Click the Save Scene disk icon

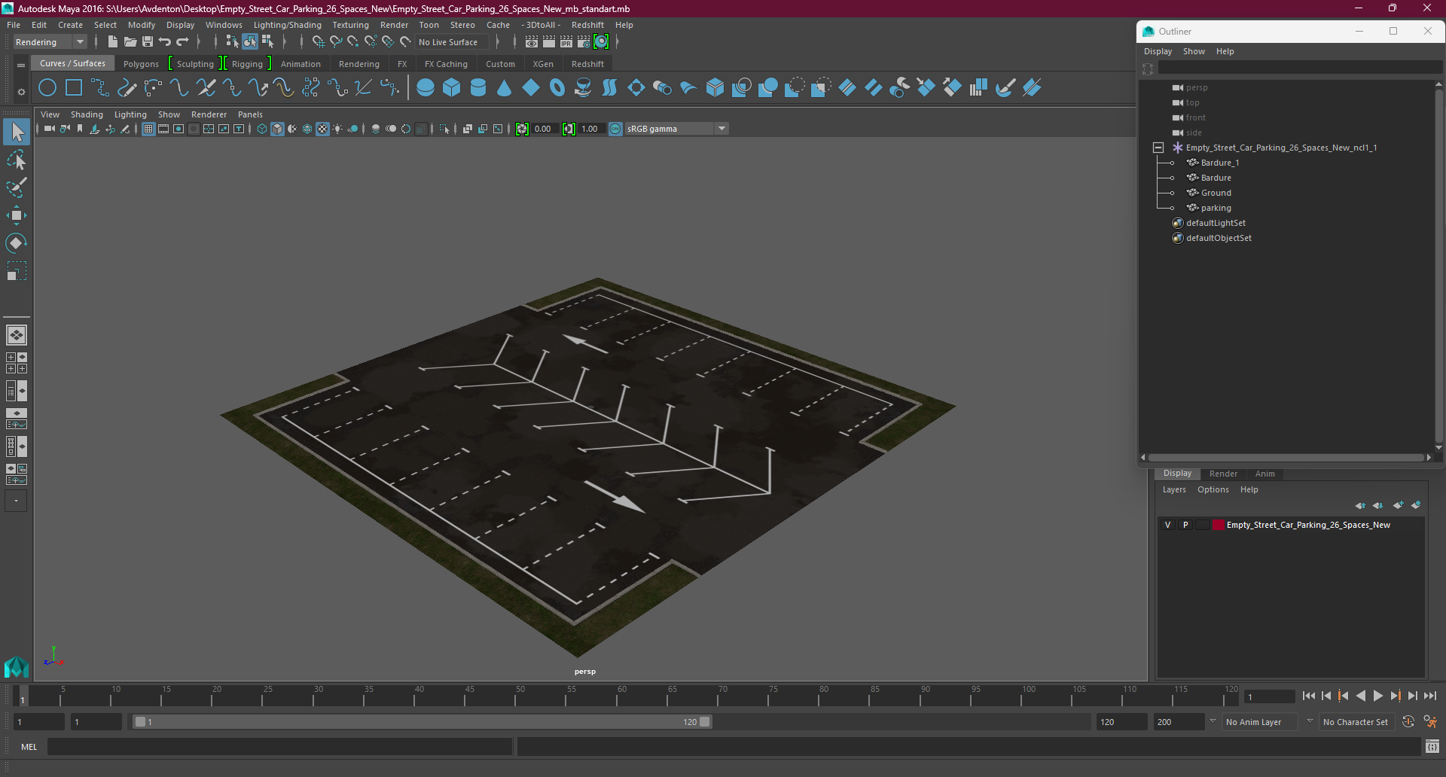coord(148,42)
